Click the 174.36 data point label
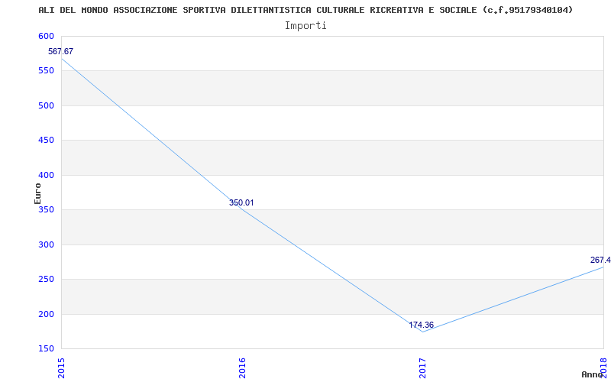The width and height of the screenshot is (611, 382). pyautogui.click(x=422, y=325)
